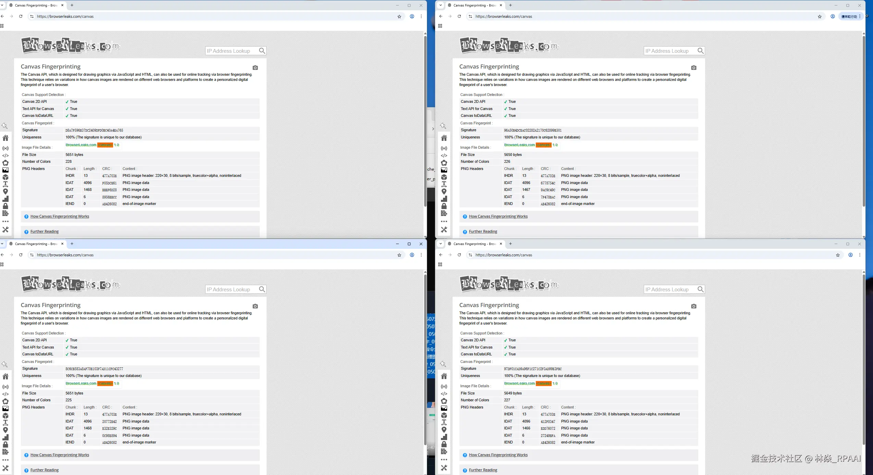Click the '5650 bytes' file size value
This screenshot has height=475, width=873.
513,155
